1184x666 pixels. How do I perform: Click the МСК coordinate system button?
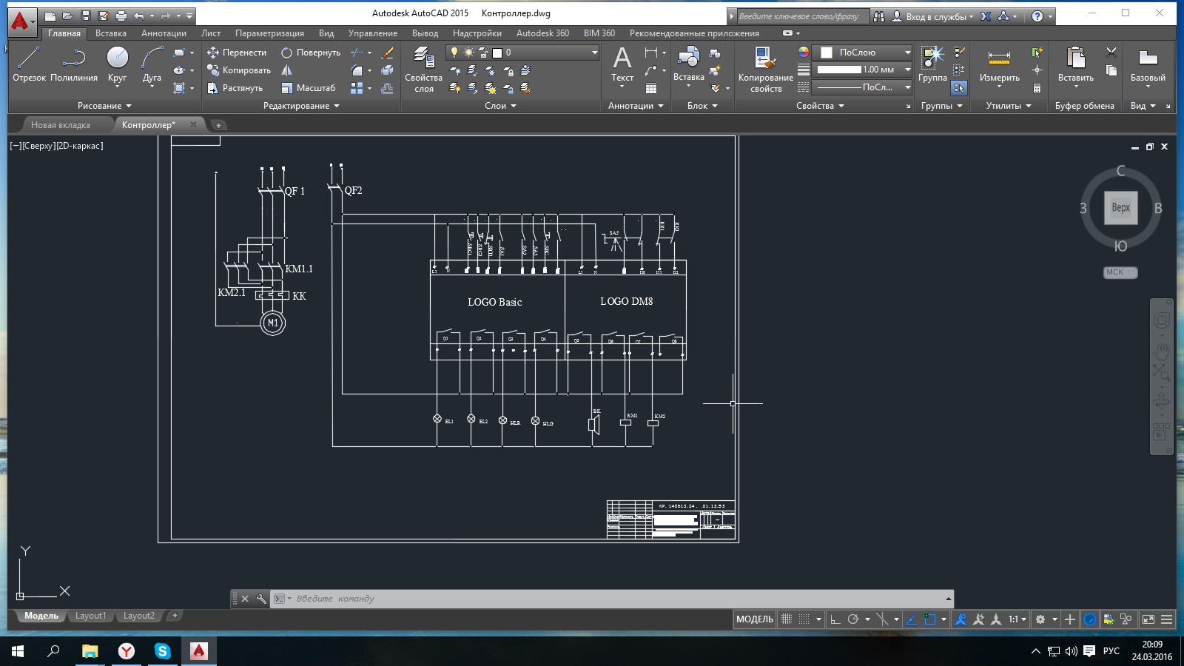click(x=1120, y=272)
